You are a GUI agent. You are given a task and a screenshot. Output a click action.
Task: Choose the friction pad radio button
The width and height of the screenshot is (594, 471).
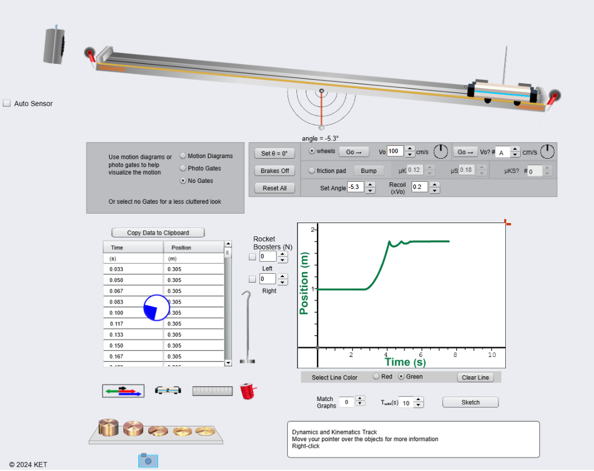tap(312, 171)
